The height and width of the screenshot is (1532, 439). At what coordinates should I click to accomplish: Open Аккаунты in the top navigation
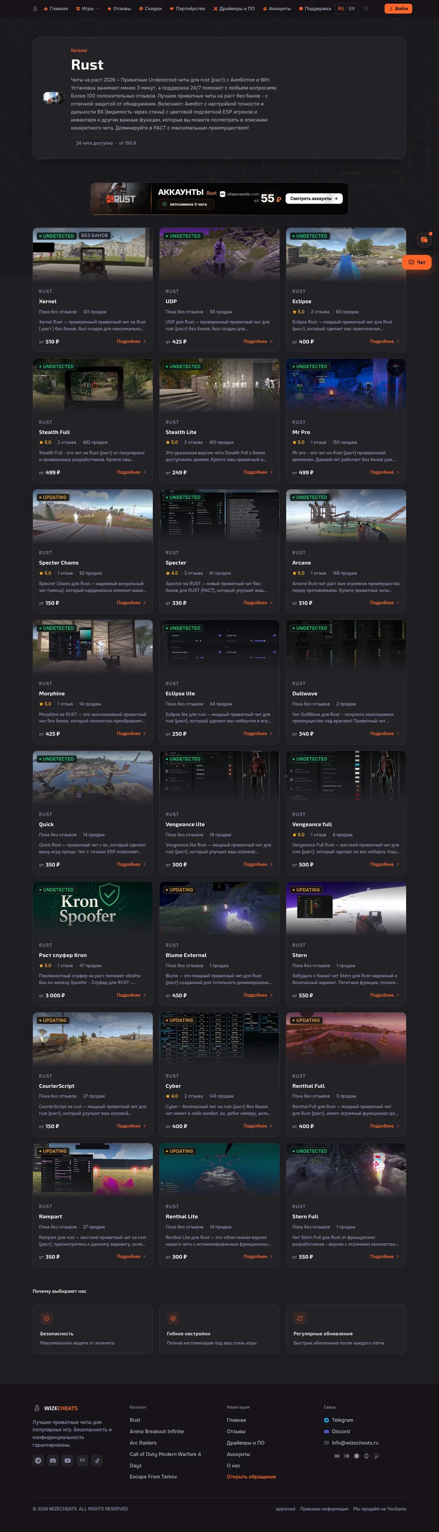[277, 9]
